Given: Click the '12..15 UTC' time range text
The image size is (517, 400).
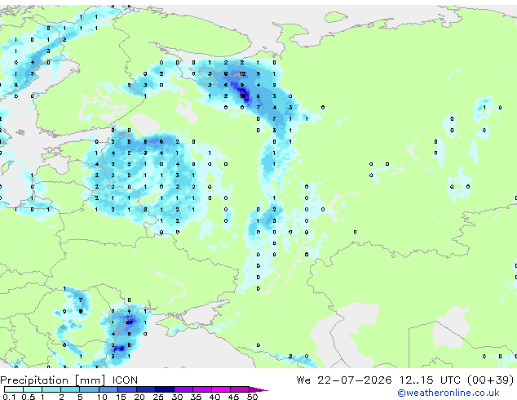Looking at the screenshot, I should click(430, 380).
